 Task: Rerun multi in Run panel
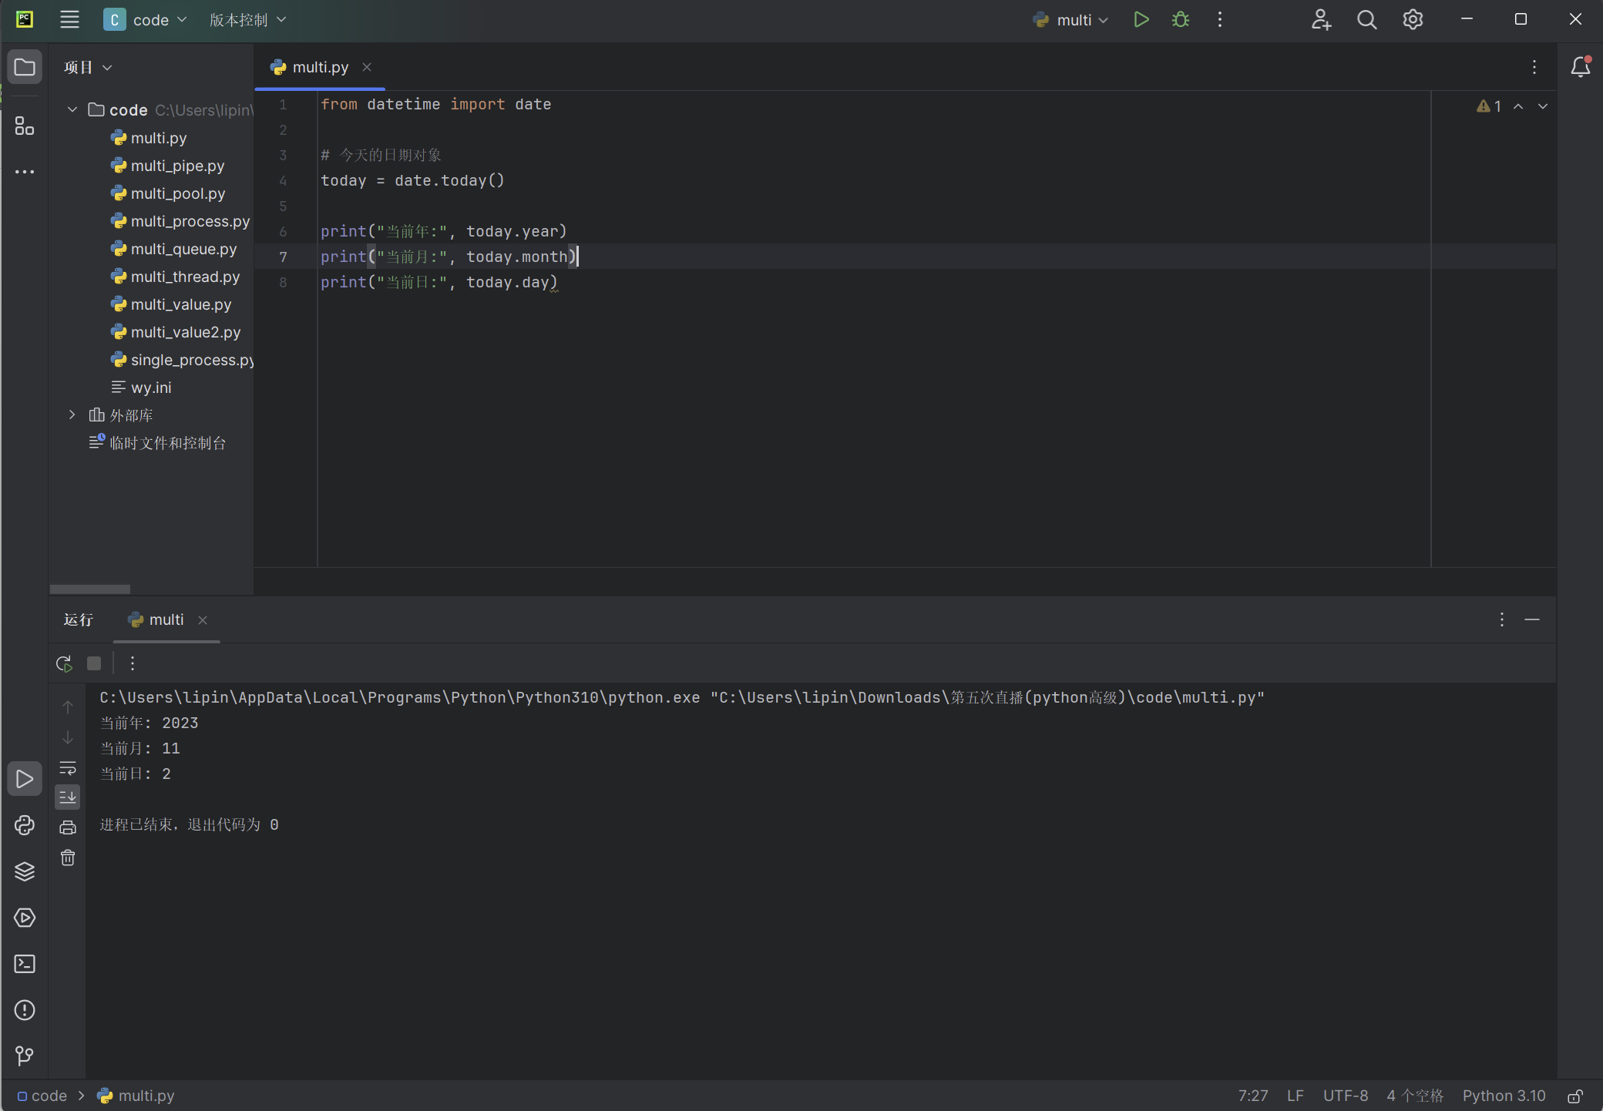[64, 663]
